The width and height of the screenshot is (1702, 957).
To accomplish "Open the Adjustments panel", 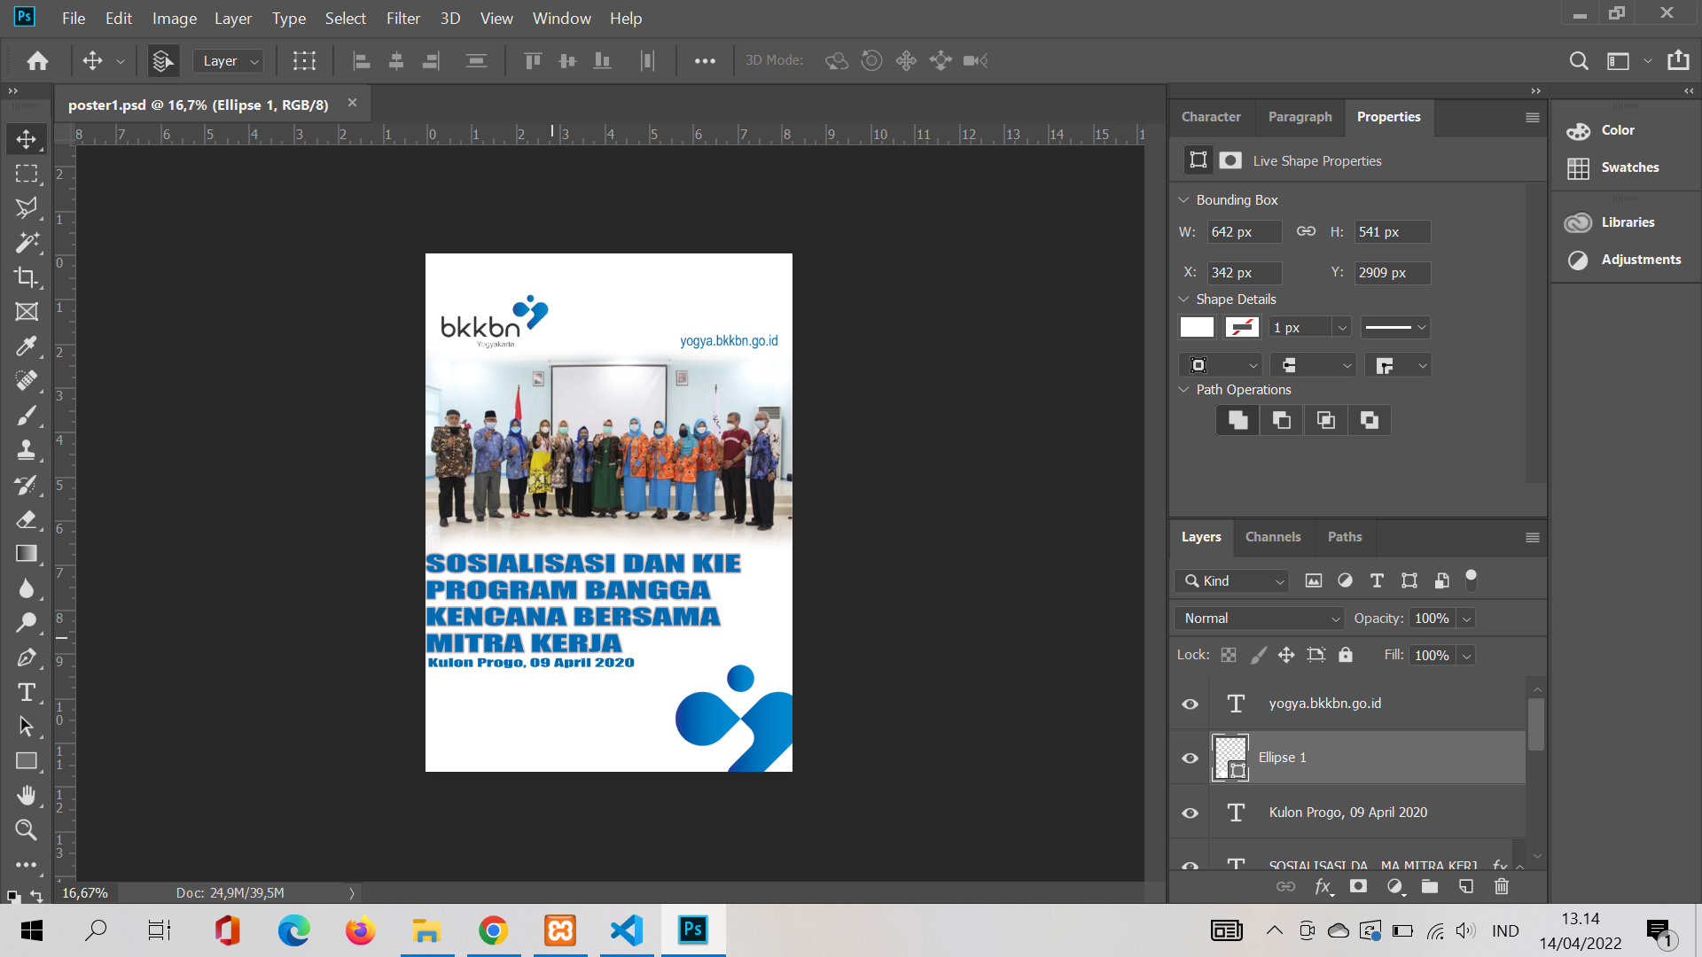I will (1640, 260).
